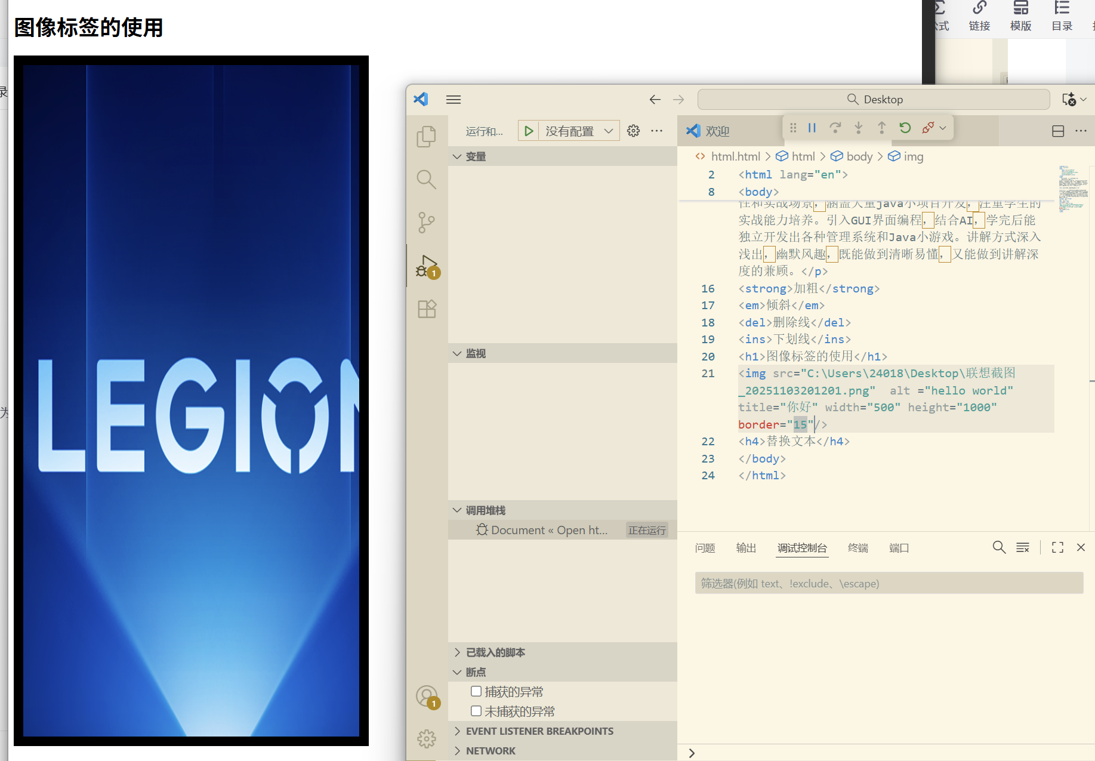Grab the debug toolbar drag handle

click(793, 128)
